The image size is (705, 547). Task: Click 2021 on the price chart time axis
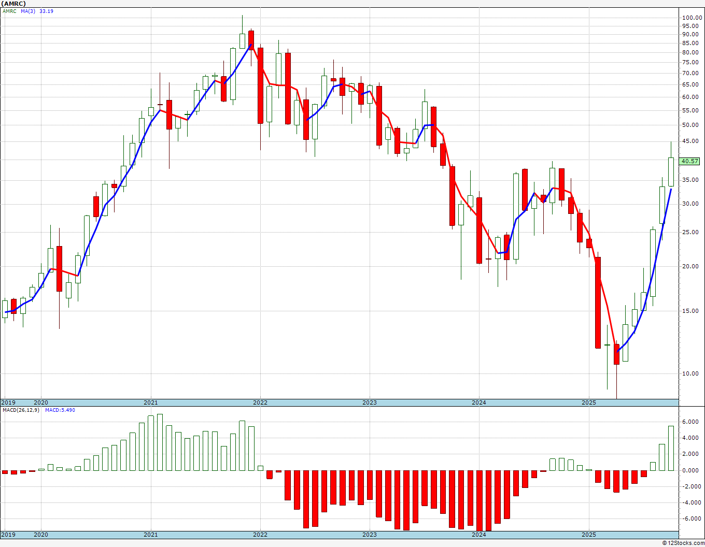point(151,402)
